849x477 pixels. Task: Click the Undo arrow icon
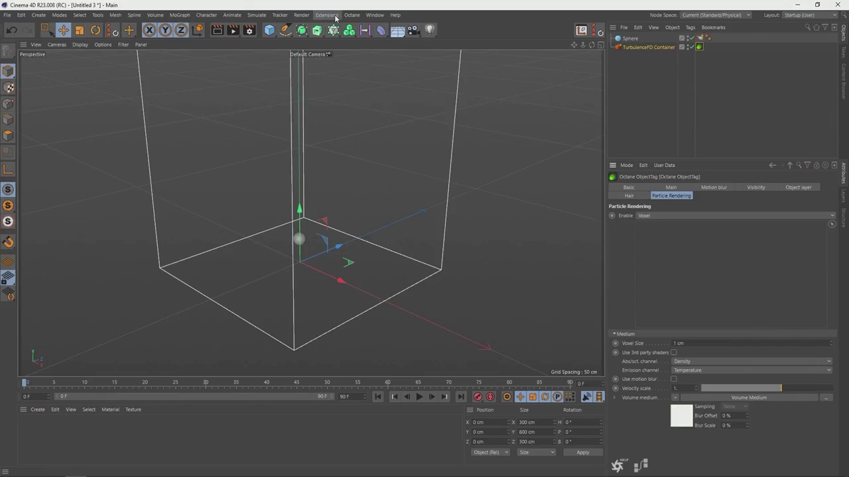[11, 30]
